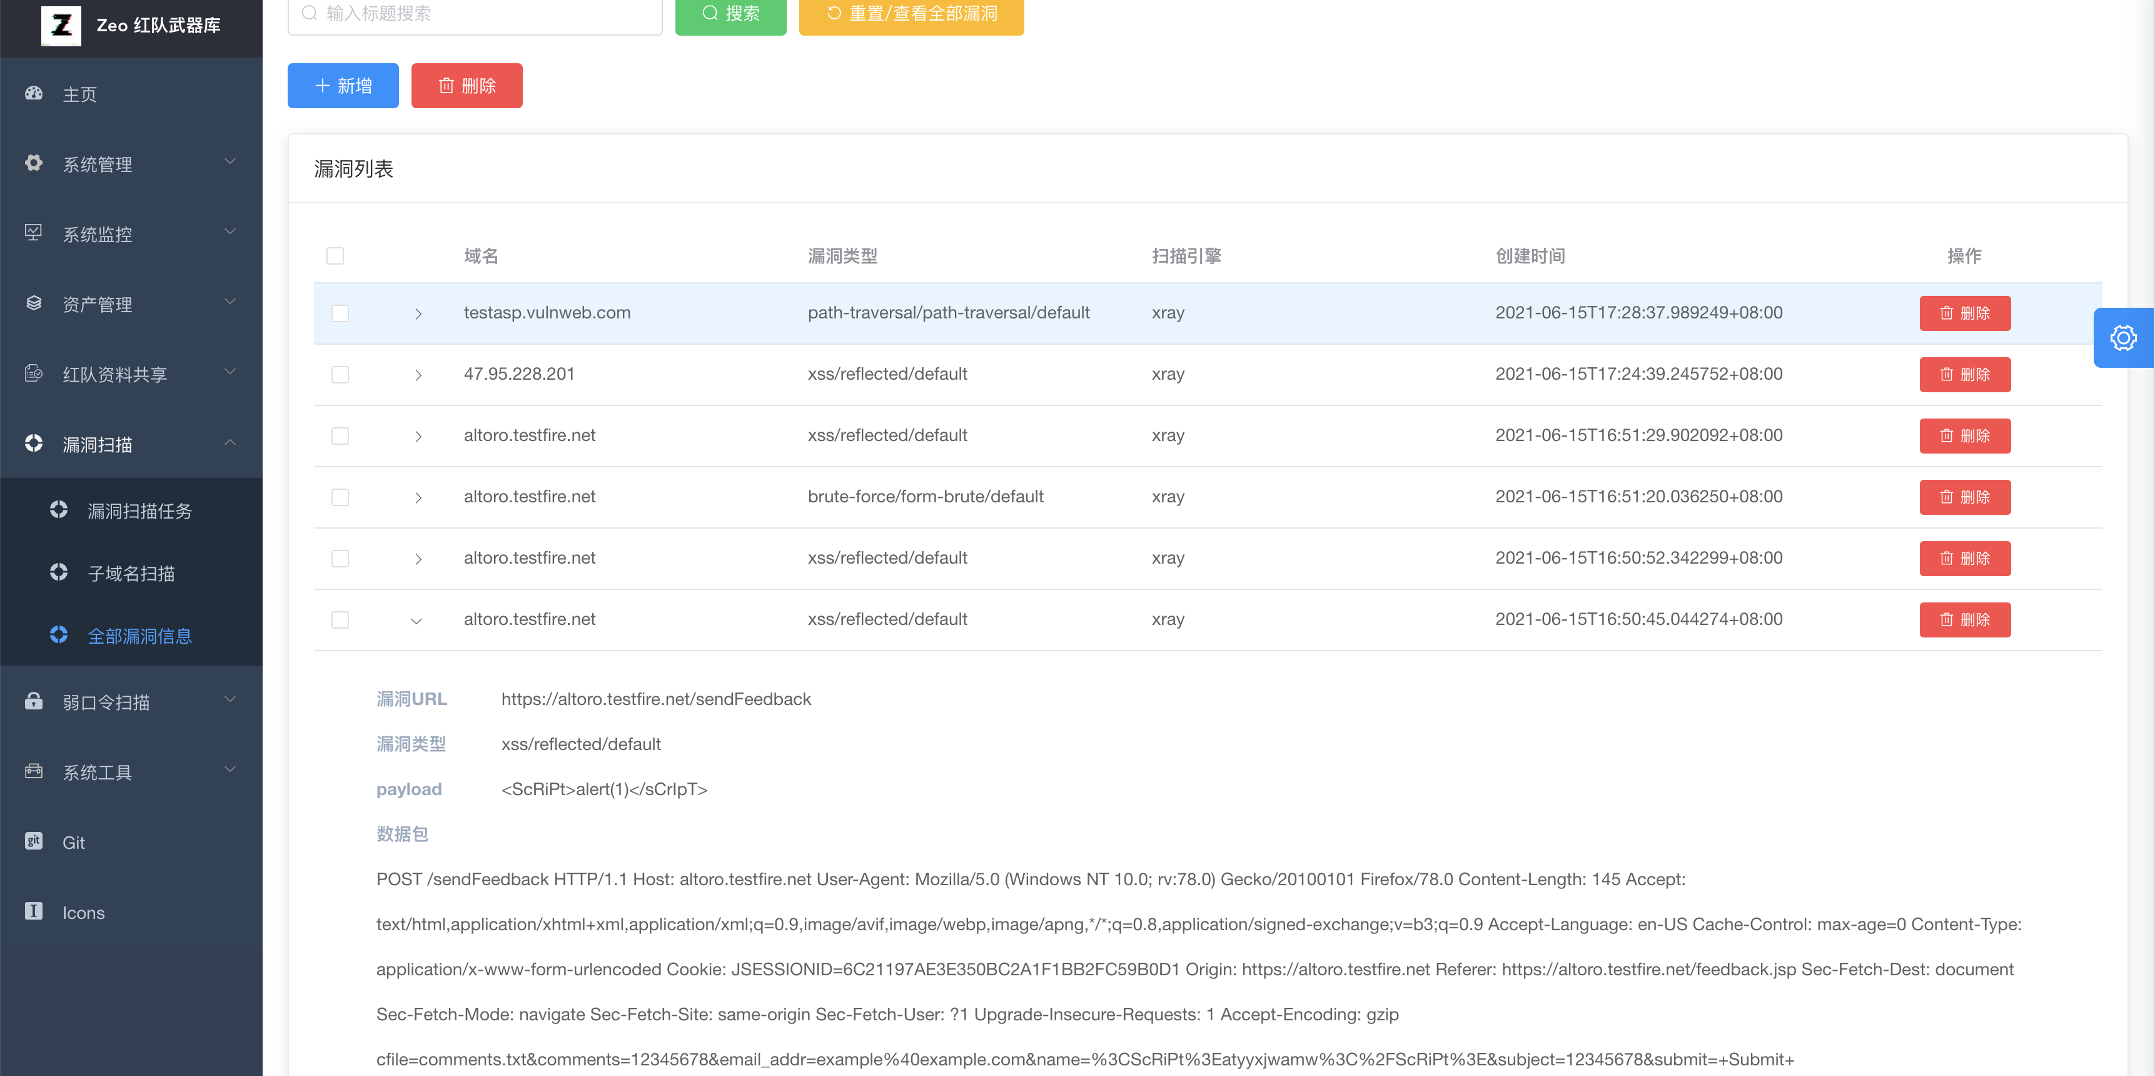Click the dashboard icon next to 主页

(x=34, y=94)
